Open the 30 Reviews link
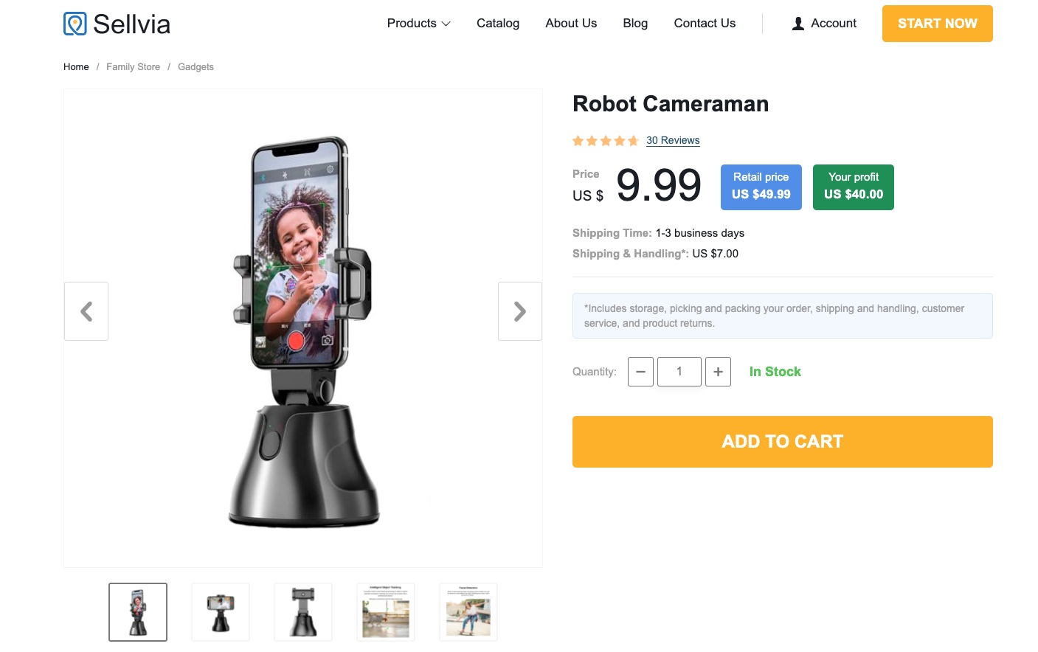The width and height of the screenshot is (1038, 652). click(x=673, y=140)
